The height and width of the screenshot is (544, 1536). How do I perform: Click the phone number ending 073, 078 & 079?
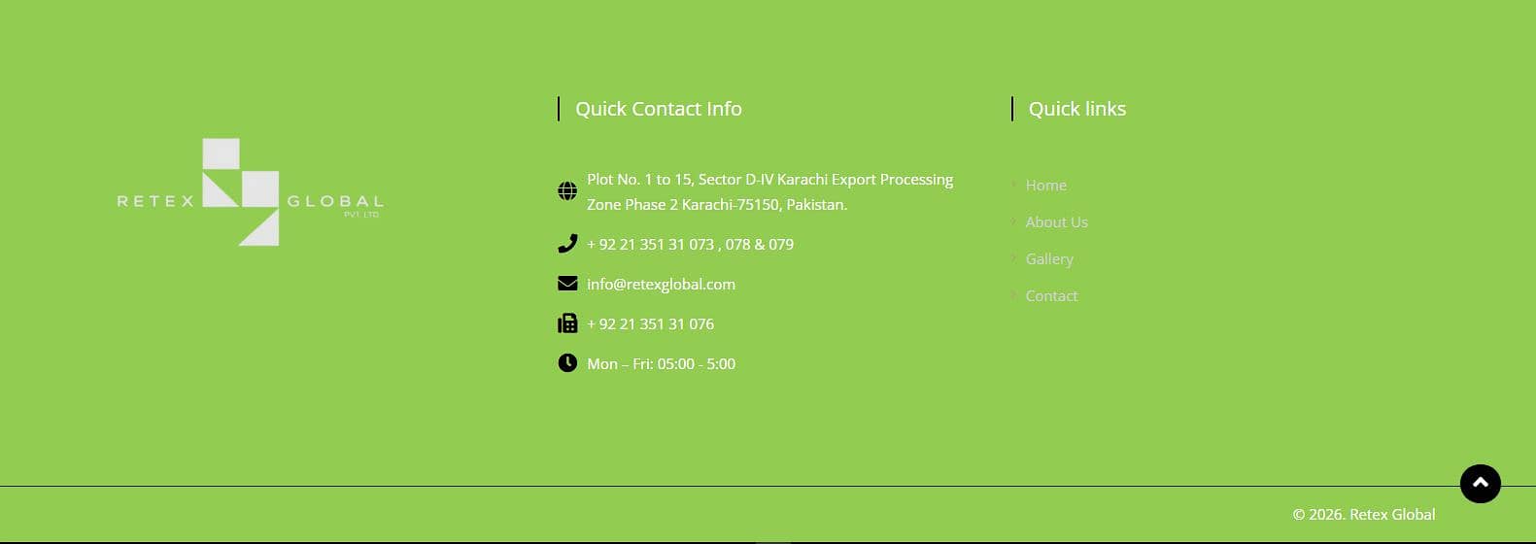click(x=690, y=244)
